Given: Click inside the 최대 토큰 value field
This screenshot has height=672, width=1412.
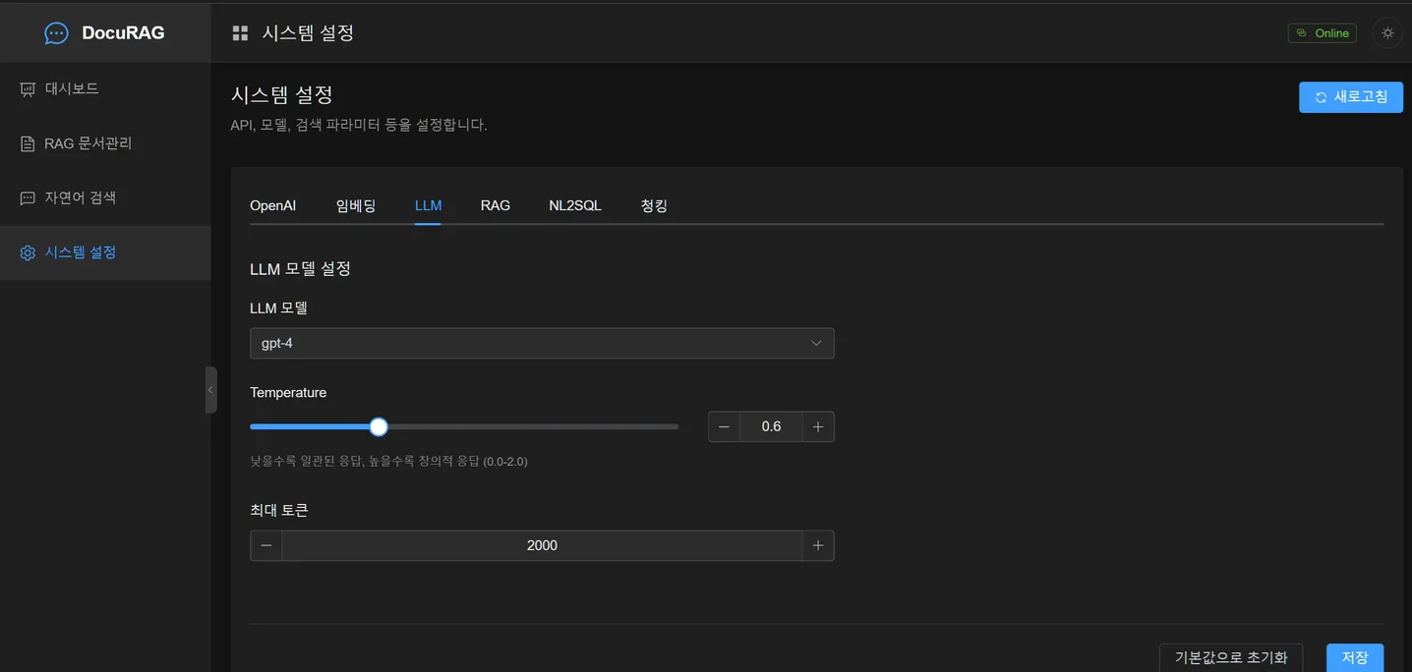Looking at the screenshot, I should coord(541,544).
